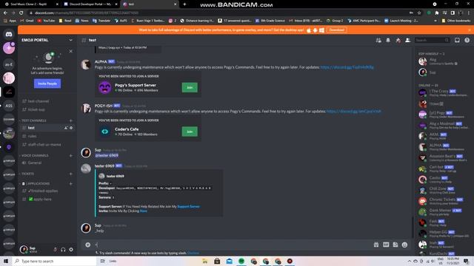Click the Invite People button
The image size is (474, 266).
tap(47, 83)
